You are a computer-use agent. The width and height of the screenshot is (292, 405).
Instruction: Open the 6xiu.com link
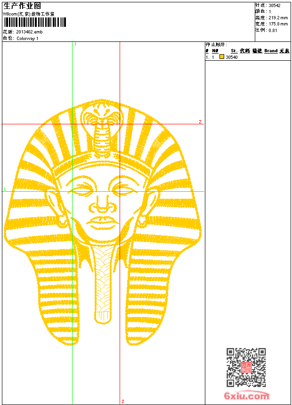point(246,396)
